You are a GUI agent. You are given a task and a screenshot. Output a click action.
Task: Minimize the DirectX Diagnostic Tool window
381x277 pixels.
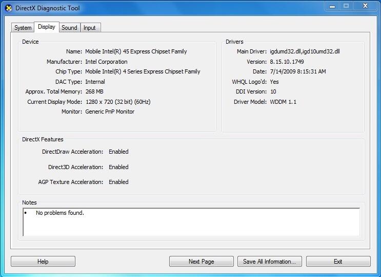click(332, 6)
